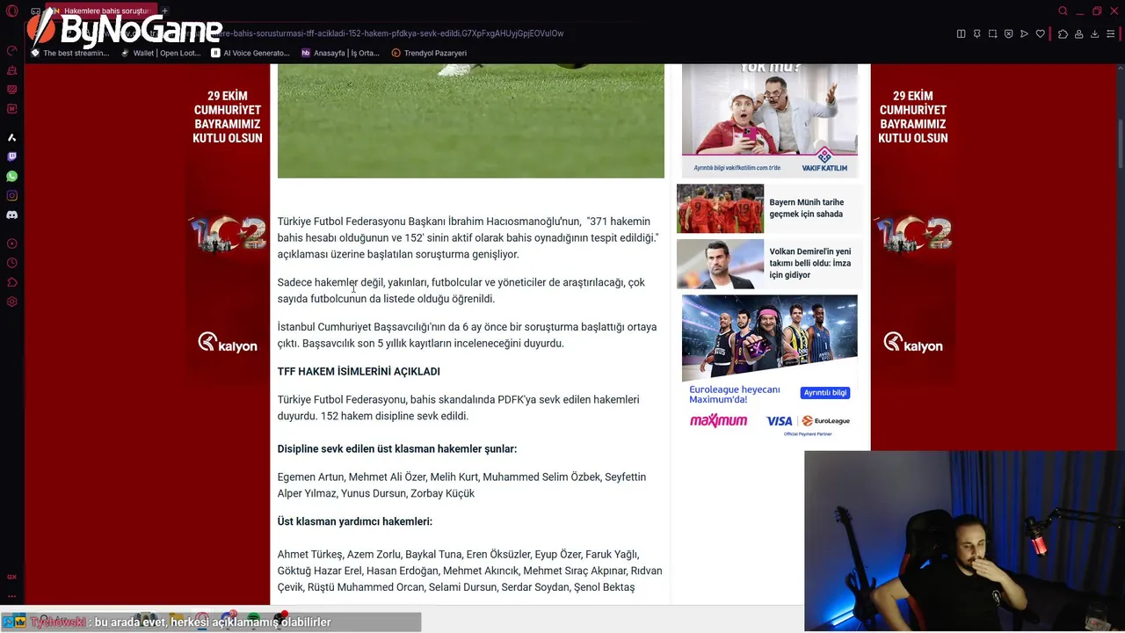Click the 'Ayrıntılı bilgi' button in Euroleague ad
This screenshot has width=1125, height=633.
coord(825,393)
